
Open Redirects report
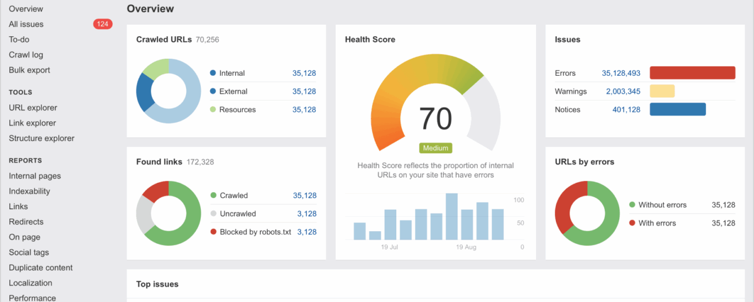26,222
